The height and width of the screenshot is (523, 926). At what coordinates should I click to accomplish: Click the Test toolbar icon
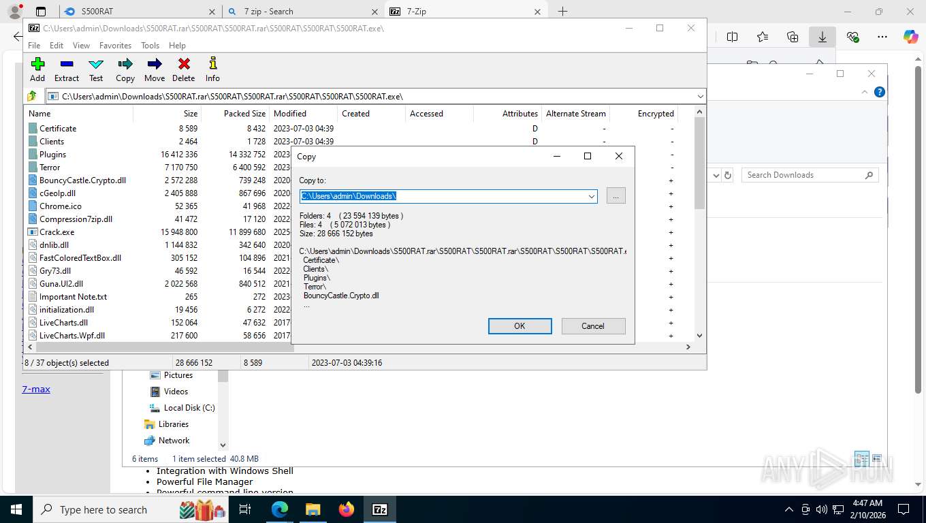(x=96, y=64)
